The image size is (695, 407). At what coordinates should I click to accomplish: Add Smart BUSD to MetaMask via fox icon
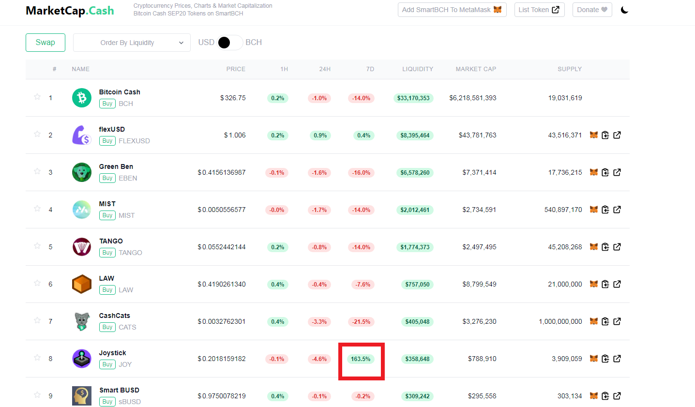point(594,396)
